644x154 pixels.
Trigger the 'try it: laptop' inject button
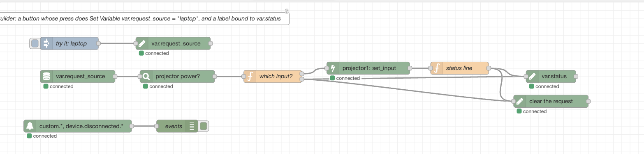(35, 43)
